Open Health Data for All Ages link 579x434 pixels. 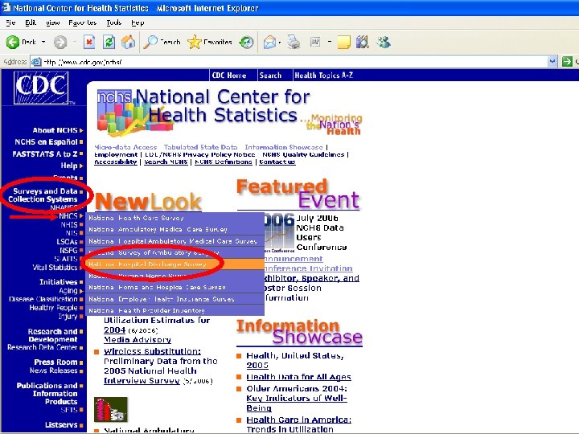298,377
